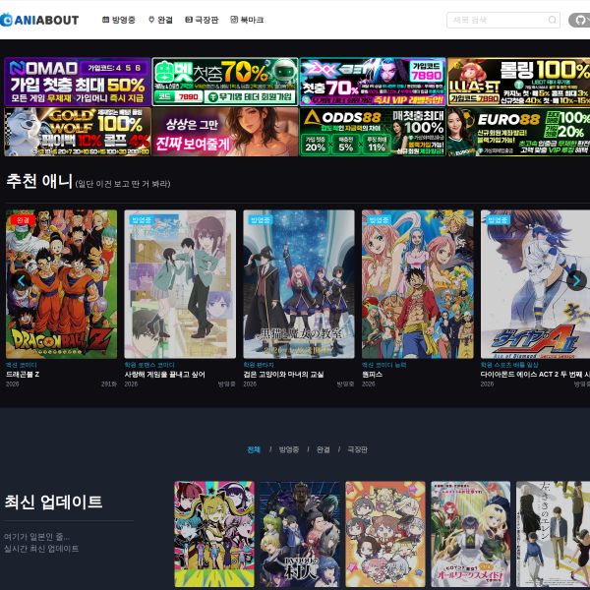
Task: Click the 추천 애니 heading
Action: click(39, 181)
